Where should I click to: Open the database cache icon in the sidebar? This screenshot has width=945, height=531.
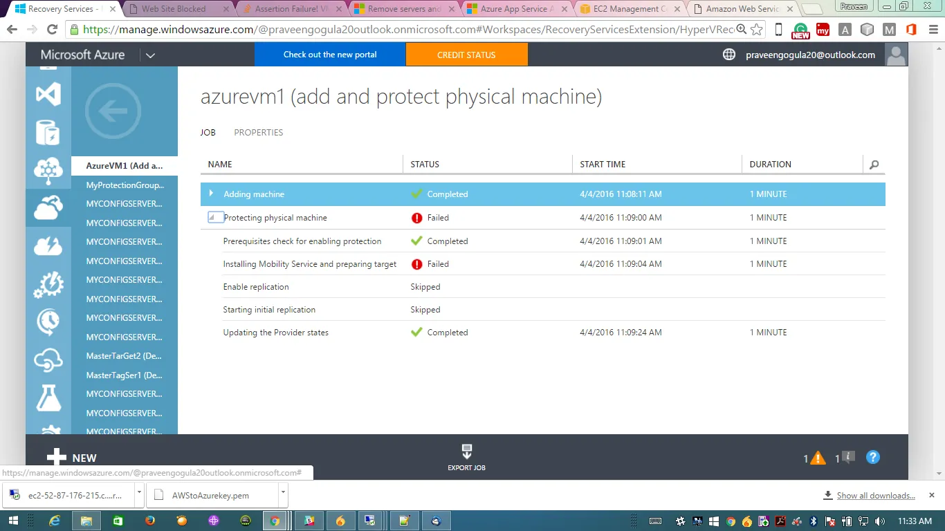pyautogui.click(x=48, y=132)
